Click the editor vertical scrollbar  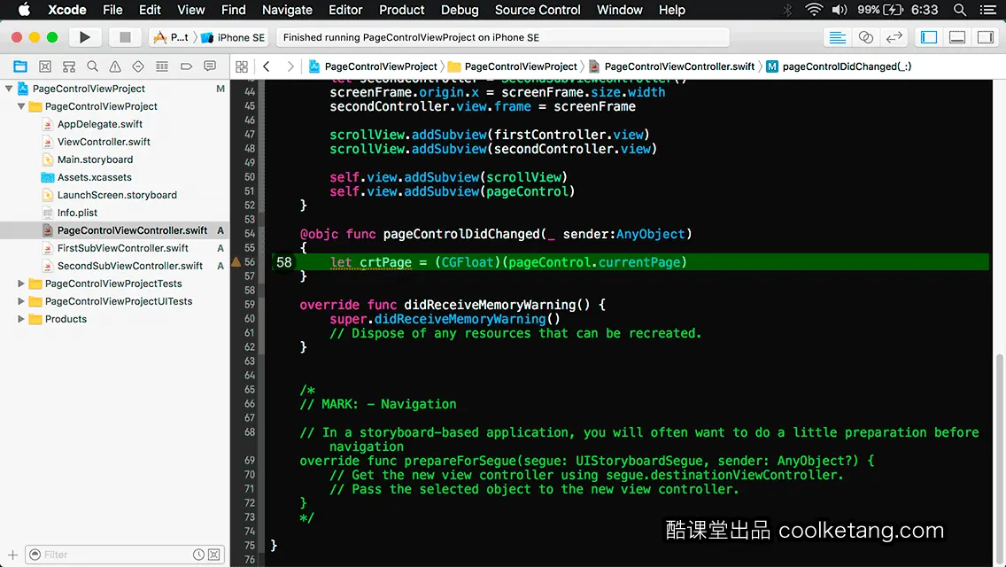[1000, 459]
